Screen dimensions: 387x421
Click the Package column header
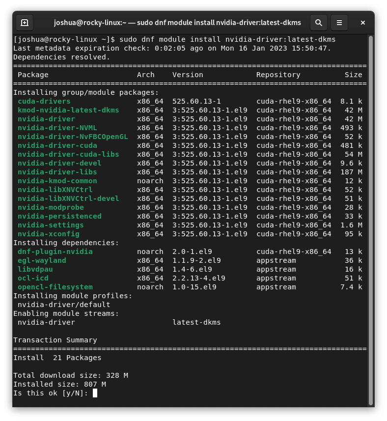pyautogui.click(x=33, y=75)
